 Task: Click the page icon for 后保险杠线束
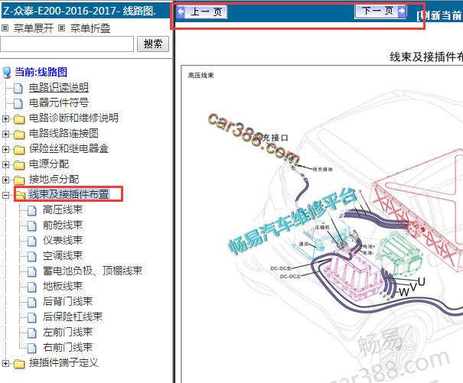(32, 317)
